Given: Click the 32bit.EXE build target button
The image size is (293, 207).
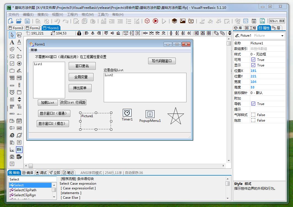Looking at the screenshot, I should [x=277, y=21].
